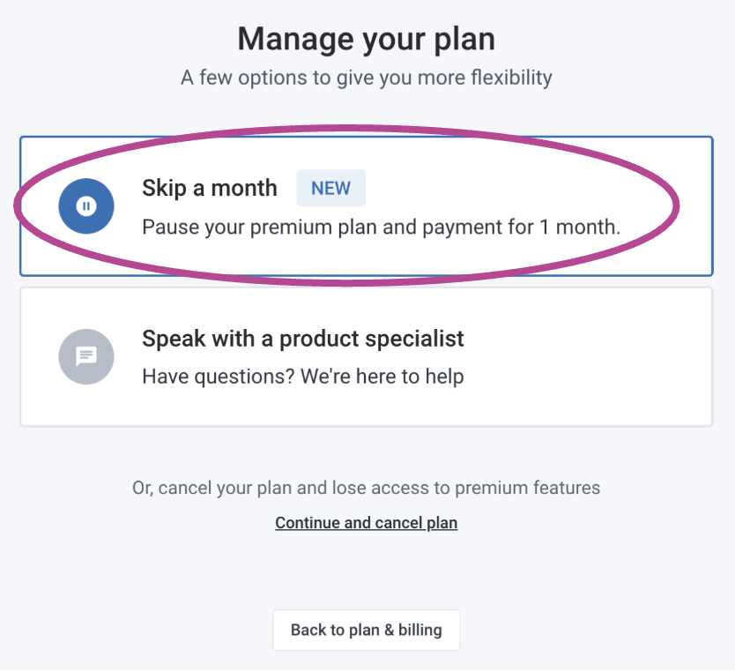
Task: Click the Manage your plan heading
Action: pos(367,40)
